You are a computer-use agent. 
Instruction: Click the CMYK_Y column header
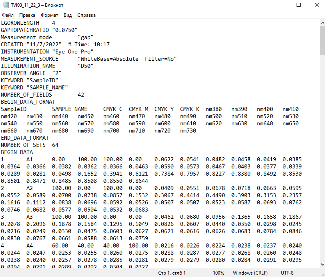pyautogui.click(x=164, y=109)
